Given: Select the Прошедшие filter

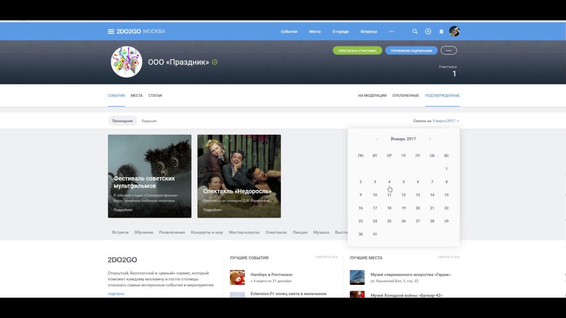Looking at the screenshot, I should coord(122,121).
